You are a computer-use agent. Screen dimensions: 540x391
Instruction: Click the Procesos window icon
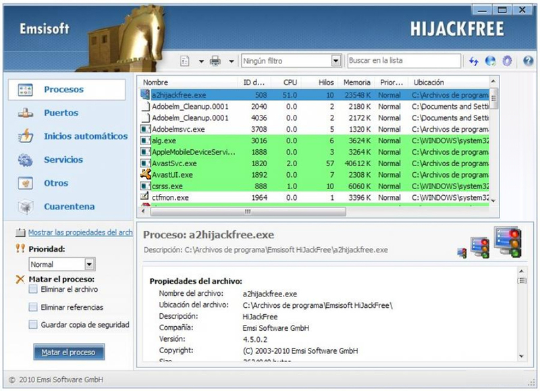(26, 90)
